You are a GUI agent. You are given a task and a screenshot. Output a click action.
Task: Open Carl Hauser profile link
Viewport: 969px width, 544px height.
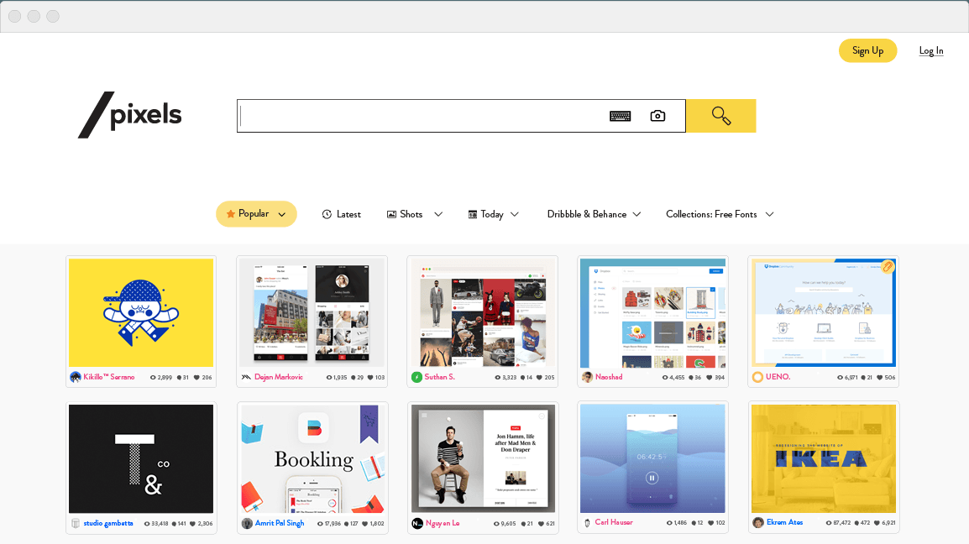(614, 523)
